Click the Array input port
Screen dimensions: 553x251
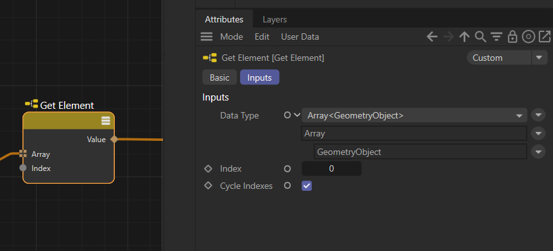click(23, 154)
